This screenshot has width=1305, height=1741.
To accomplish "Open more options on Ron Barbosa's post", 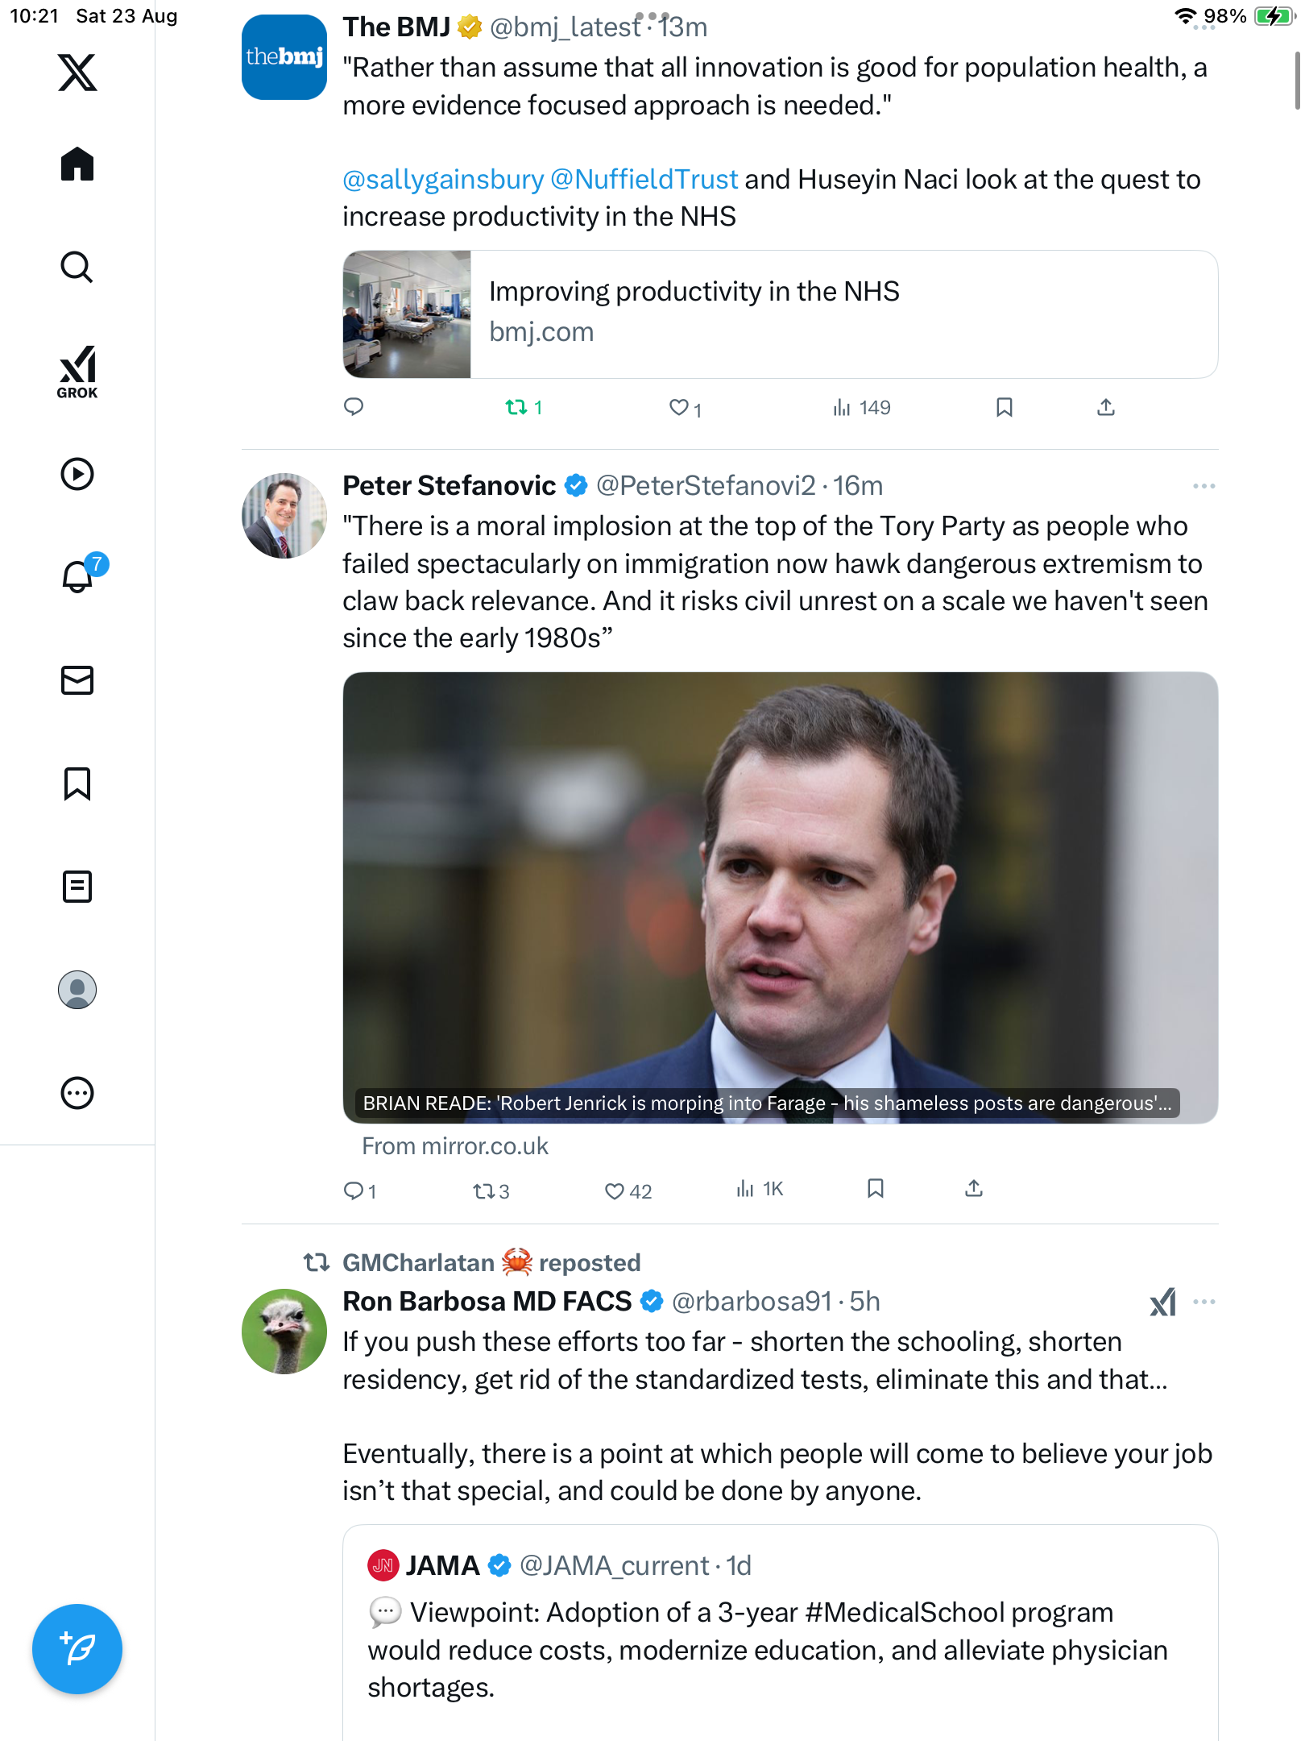I will 1204,1302.
